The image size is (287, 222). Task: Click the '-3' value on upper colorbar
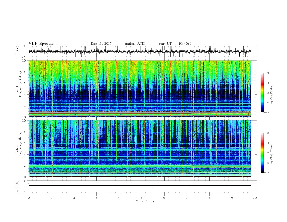pyautogui.click(x=267, y=73)
